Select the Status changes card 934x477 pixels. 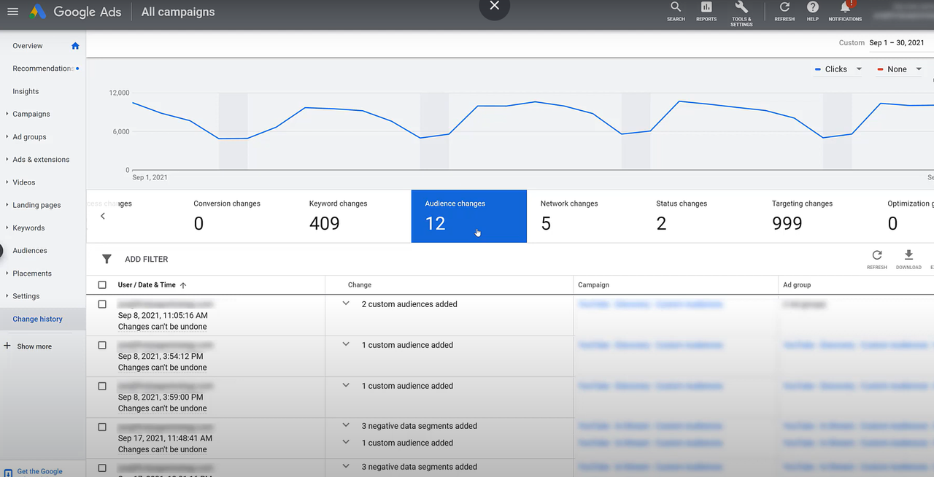(x=700, y=217)
